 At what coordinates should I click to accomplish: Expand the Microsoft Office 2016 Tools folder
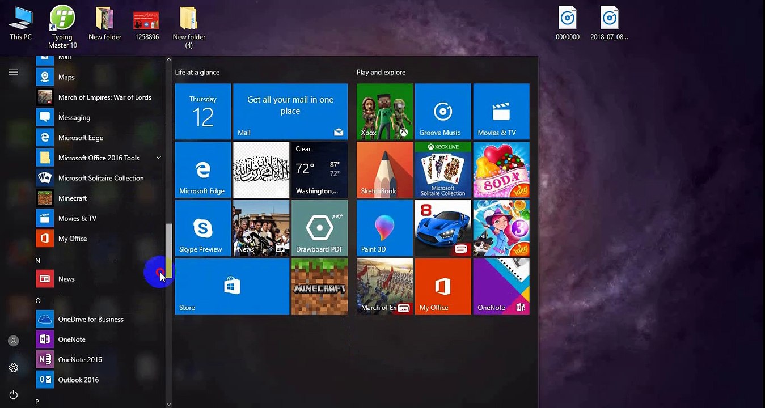click(x=99, y=158)
